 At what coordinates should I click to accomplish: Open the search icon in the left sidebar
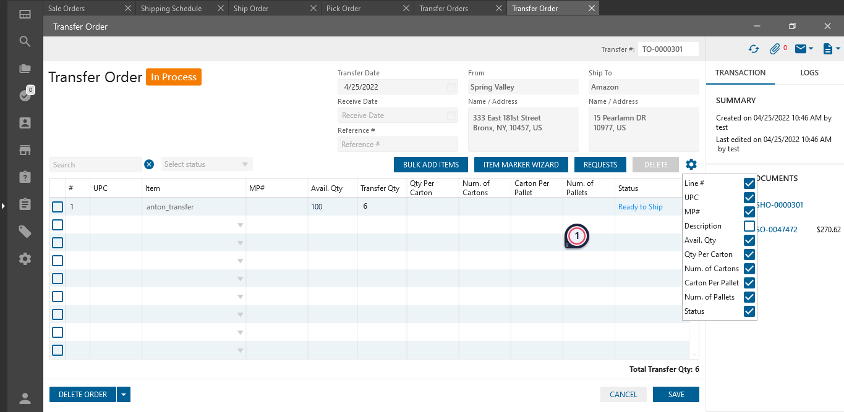(25, 41)
